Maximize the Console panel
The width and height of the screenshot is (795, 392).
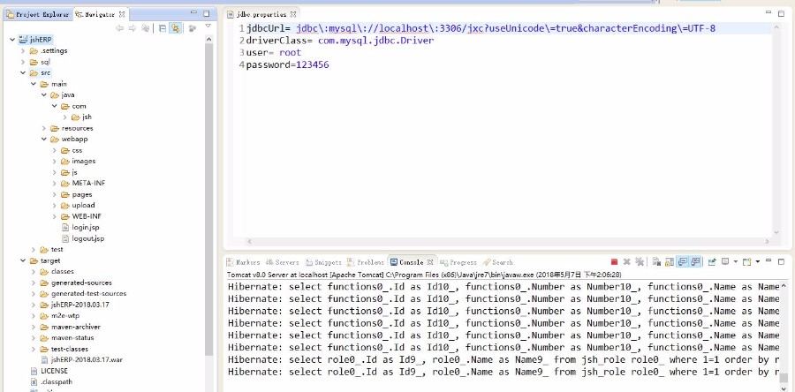[781, 262]
